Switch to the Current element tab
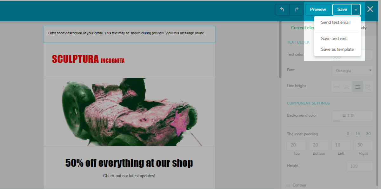 (303, 28)
